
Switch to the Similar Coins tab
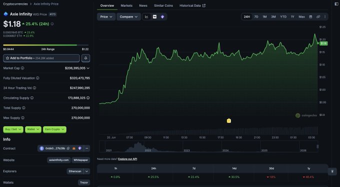[x=163, y=5]
